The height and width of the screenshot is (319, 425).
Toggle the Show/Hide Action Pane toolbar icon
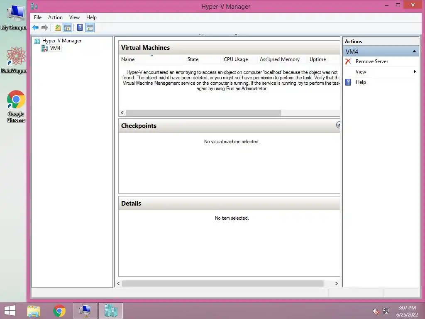pos(90,28)
